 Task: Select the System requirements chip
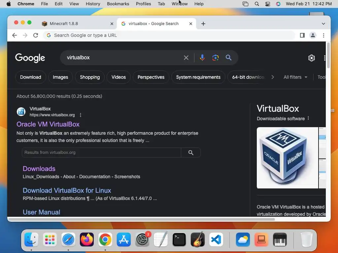pyautogui.click(x=198, y=77)
